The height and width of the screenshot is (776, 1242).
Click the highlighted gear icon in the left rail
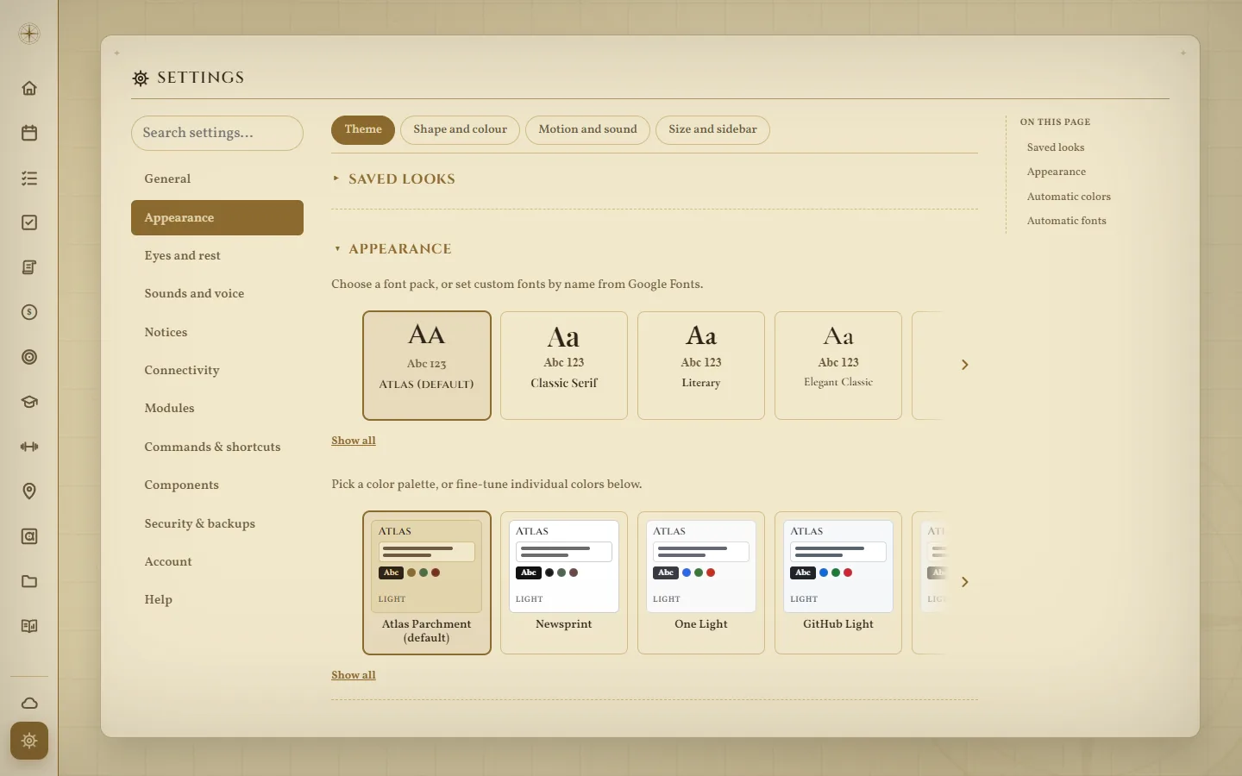[29, 741]
